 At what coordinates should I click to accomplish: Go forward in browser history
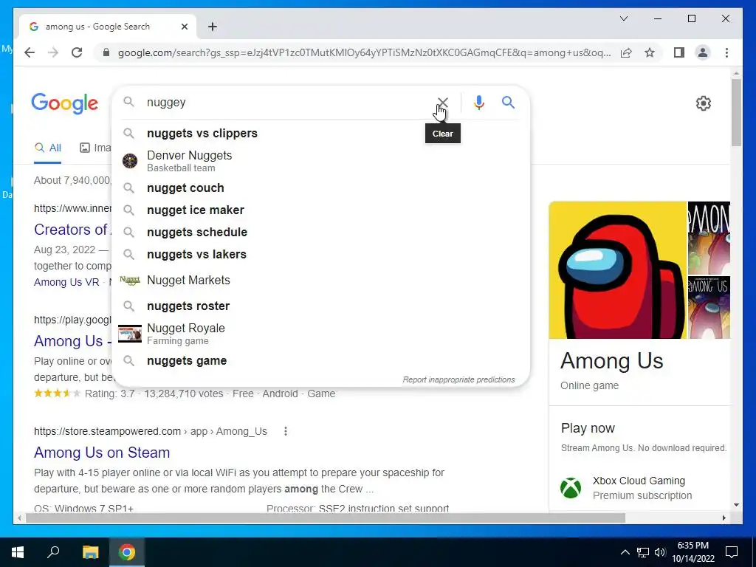[x=53, y=52]
